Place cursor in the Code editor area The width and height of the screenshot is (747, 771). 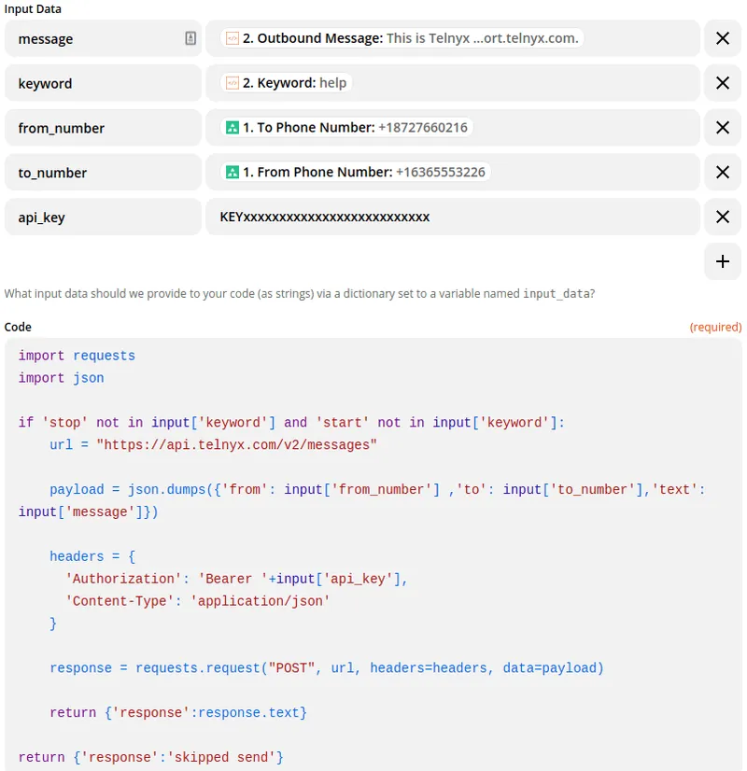pyautogui.click(x=373, y=560)
